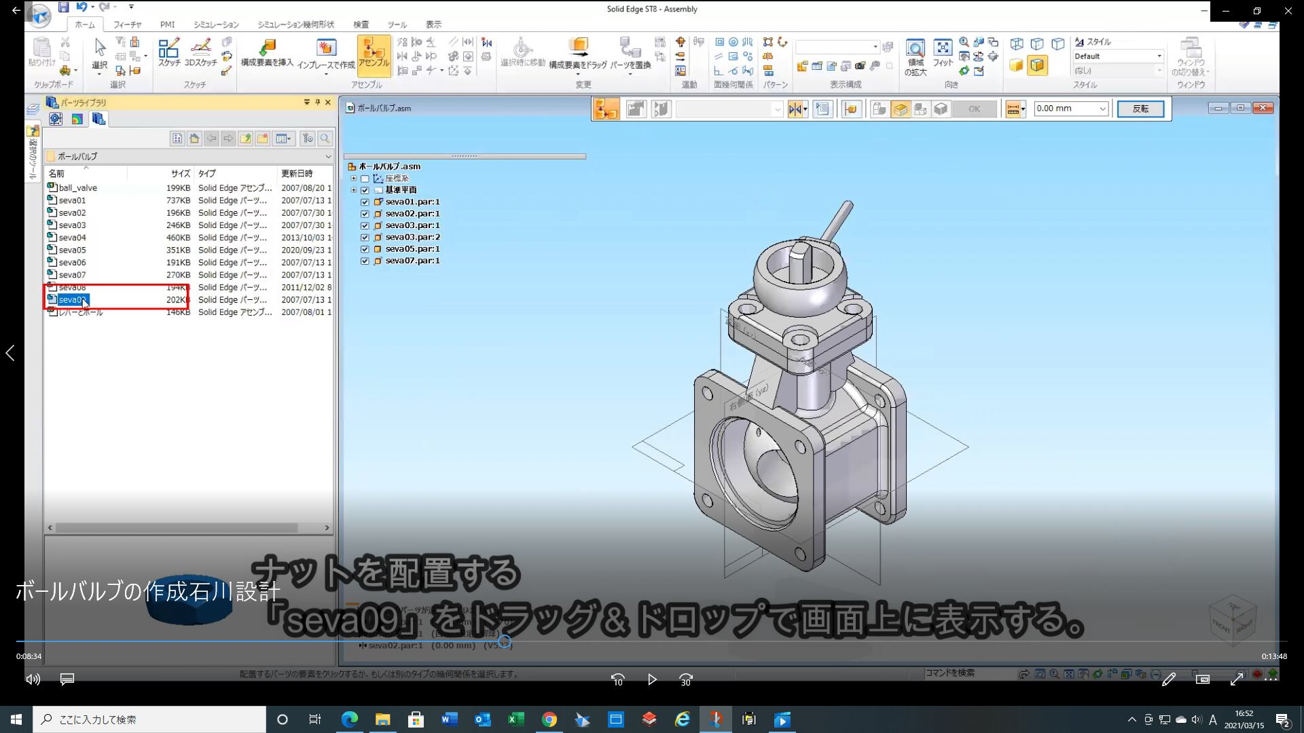Select seva04 in the file list
Viewport: 1304px width, 733px height.
[x=72, y=238]
